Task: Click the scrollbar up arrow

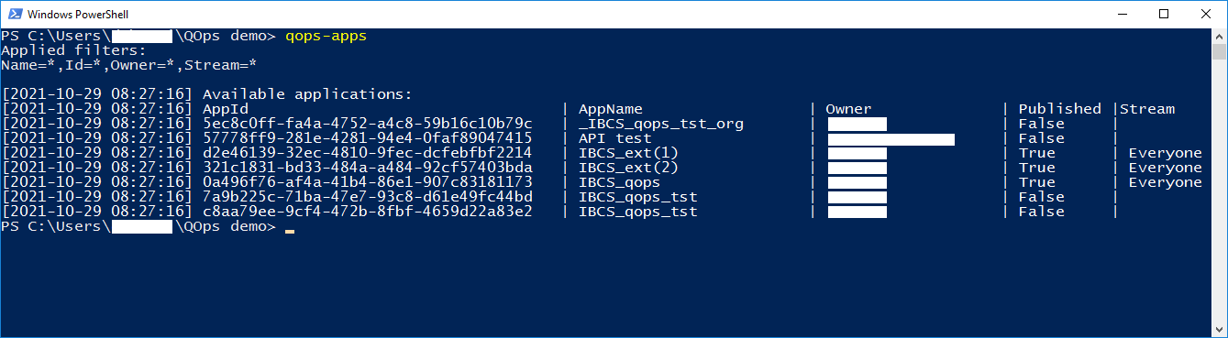Action: pos(1219,36)
